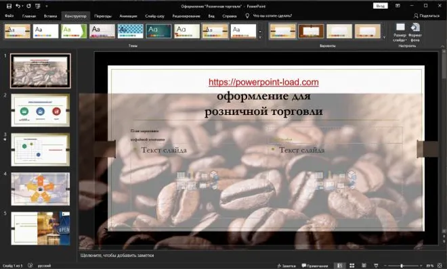Image resolution: width=447 pixels, height=269 pixels.
Task: Apply the cream theme with red marker
Action: [187, 31]
